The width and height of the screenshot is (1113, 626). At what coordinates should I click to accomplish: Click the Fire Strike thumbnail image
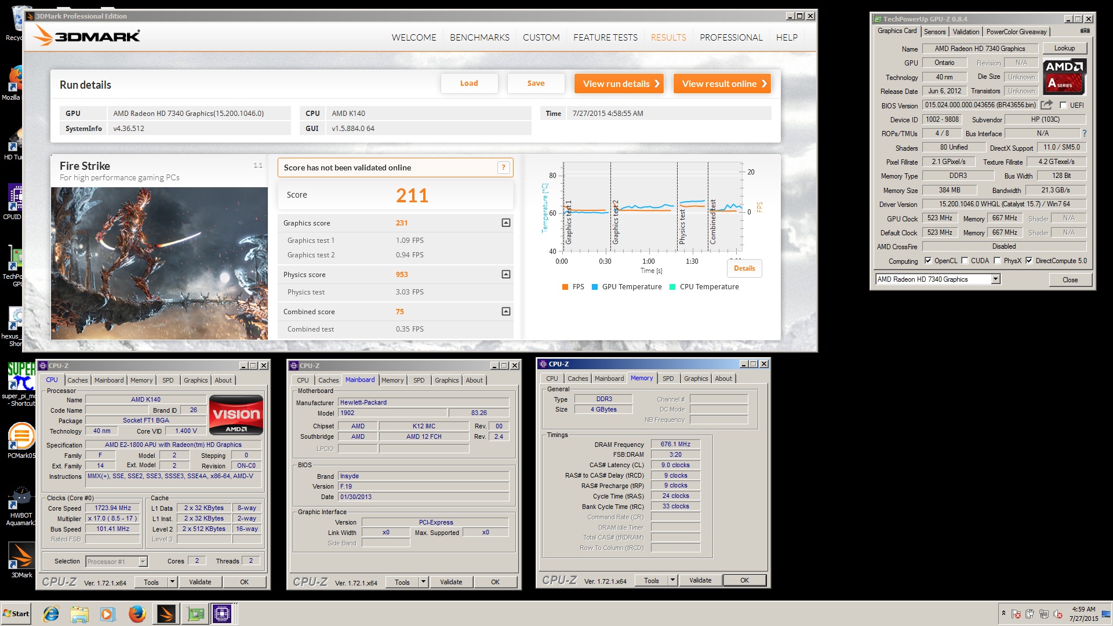point(159,263)
